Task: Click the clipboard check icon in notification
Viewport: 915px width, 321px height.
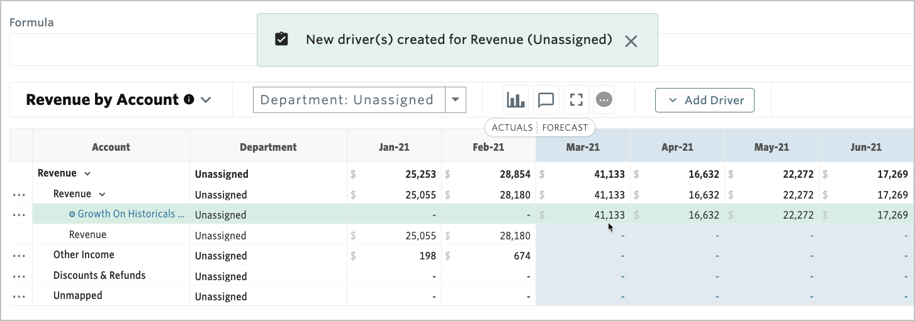Action: click(x=281, y=40)
